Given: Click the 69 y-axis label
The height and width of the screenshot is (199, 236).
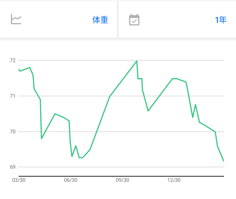Looking at the screenshot, I should click(13, 167).
